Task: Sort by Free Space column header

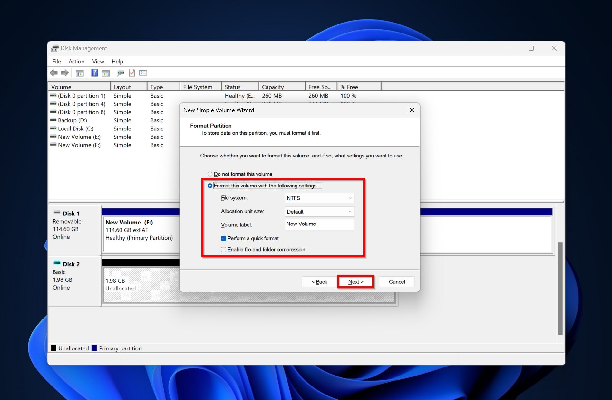Action: coord(321,87)
